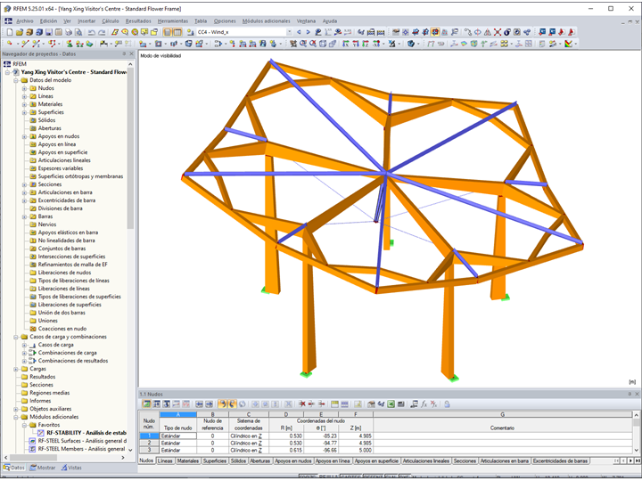Expand the Materiales tree node

point(24,104)
